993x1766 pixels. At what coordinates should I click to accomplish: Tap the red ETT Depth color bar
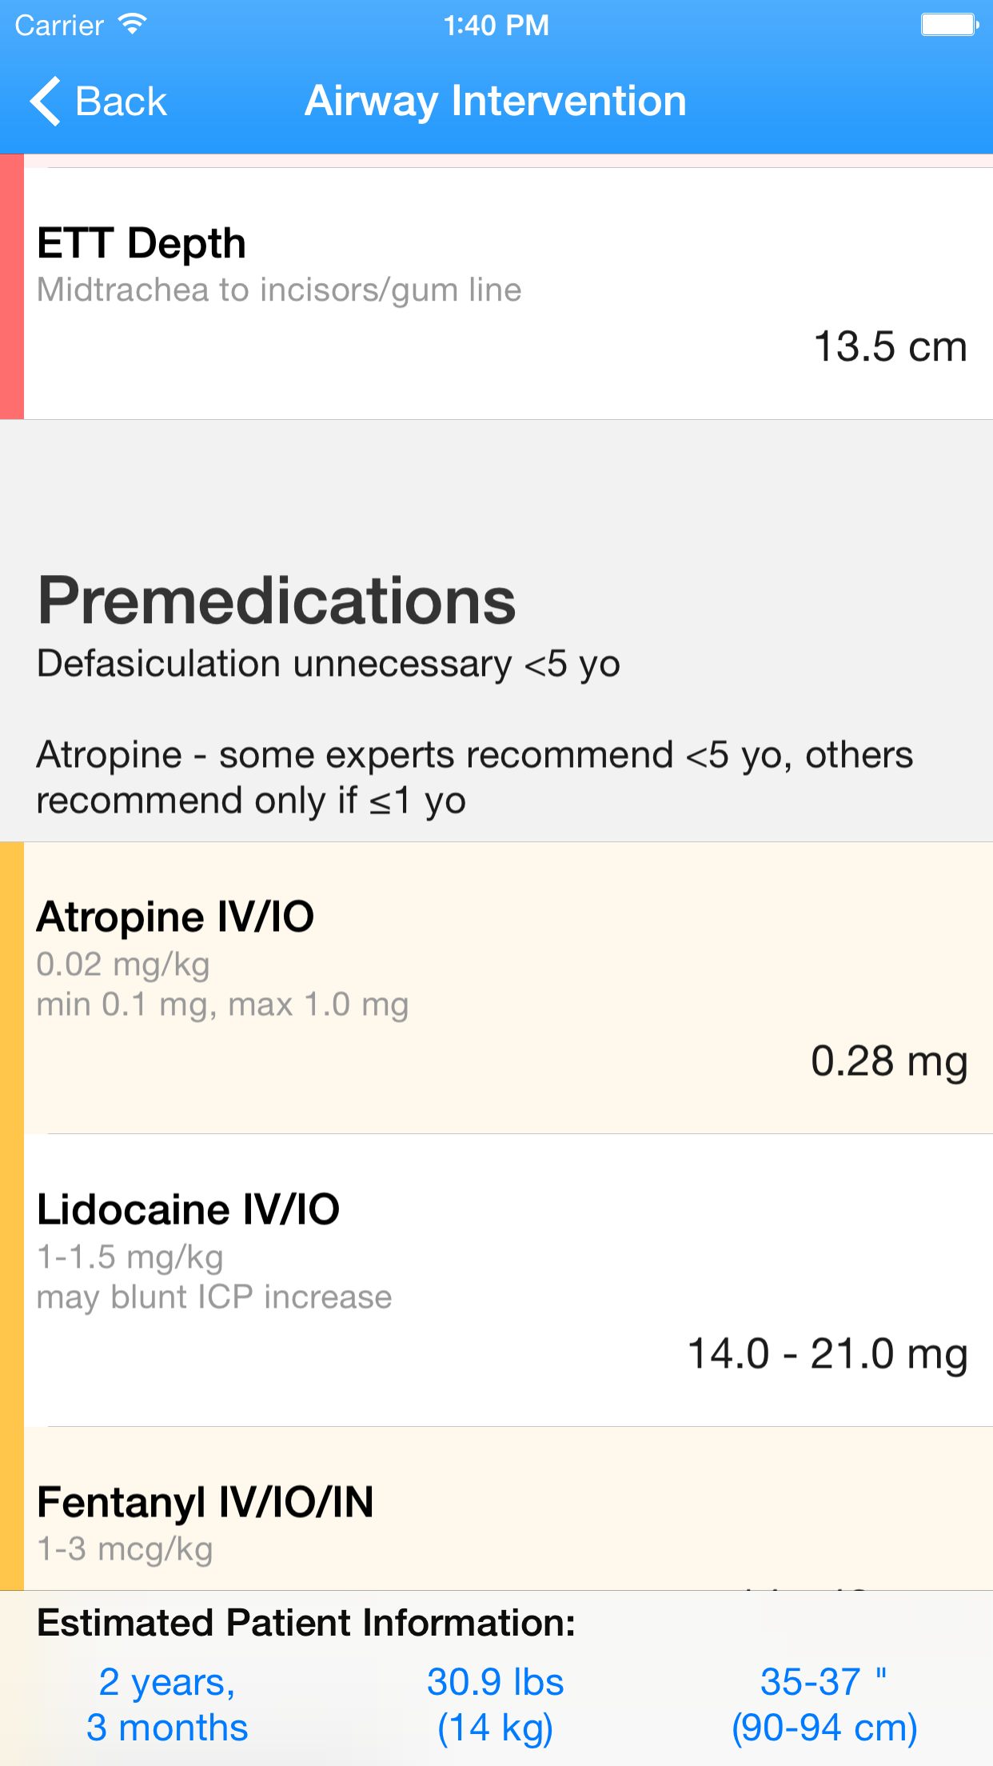(12, 287)
